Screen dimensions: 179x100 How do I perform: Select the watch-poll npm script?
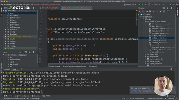[x=14, y=64]
